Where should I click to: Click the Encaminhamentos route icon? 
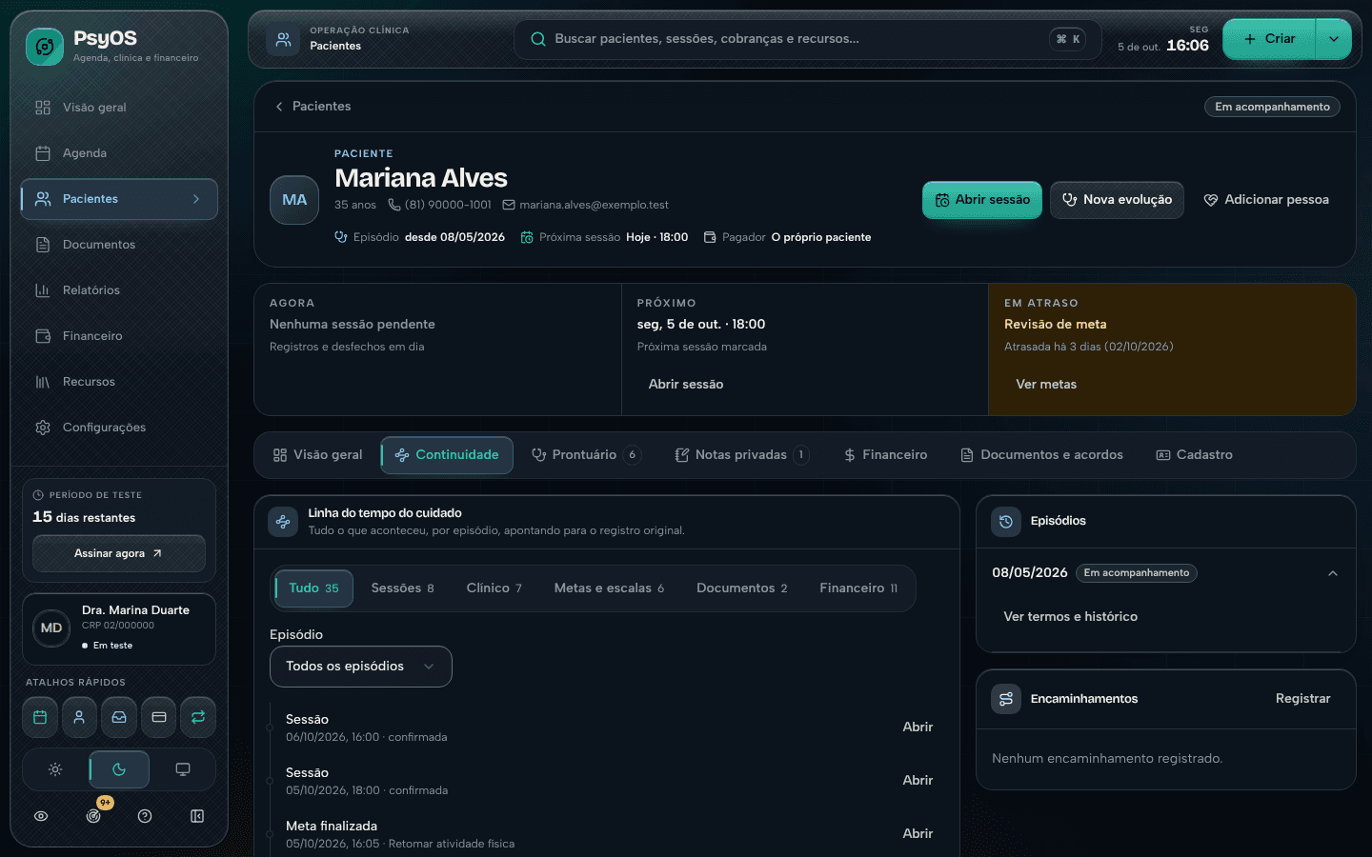click(1006, 699)
